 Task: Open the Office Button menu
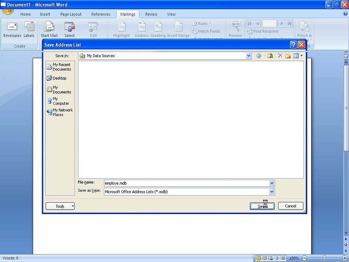8,11
